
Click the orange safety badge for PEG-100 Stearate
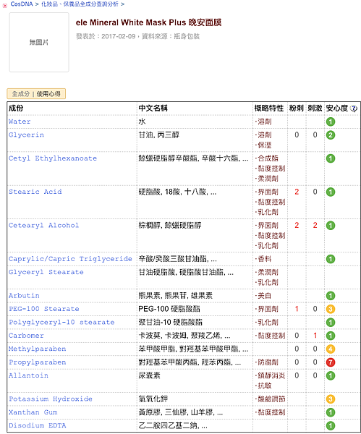[331, 309]
